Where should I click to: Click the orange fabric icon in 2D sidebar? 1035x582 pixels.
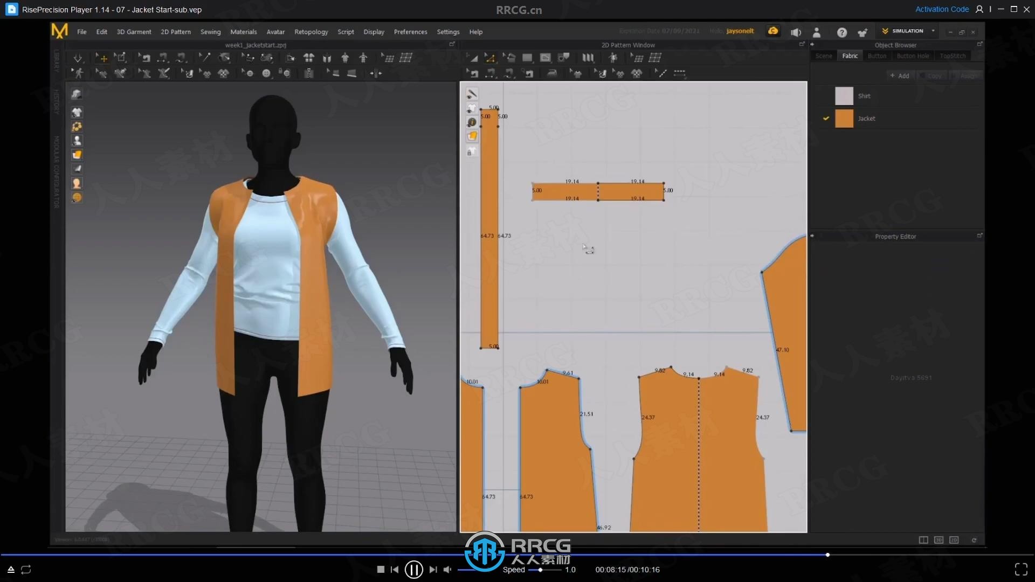[472, 136]
